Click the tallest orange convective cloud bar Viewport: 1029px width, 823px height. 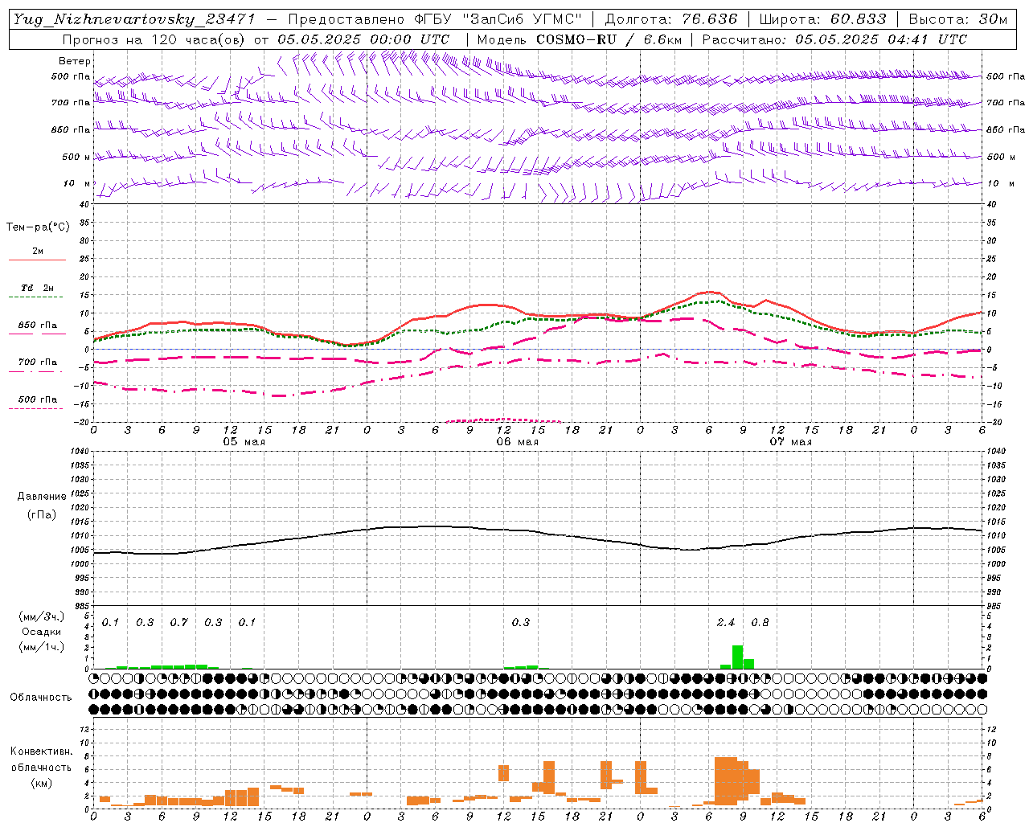click(726, 780)
